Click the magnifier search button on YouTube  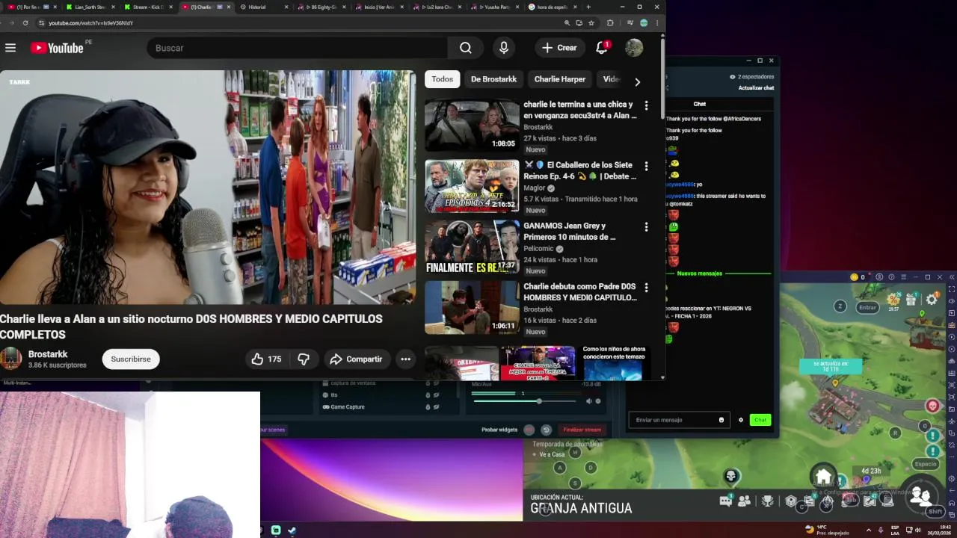coord(466,48)
